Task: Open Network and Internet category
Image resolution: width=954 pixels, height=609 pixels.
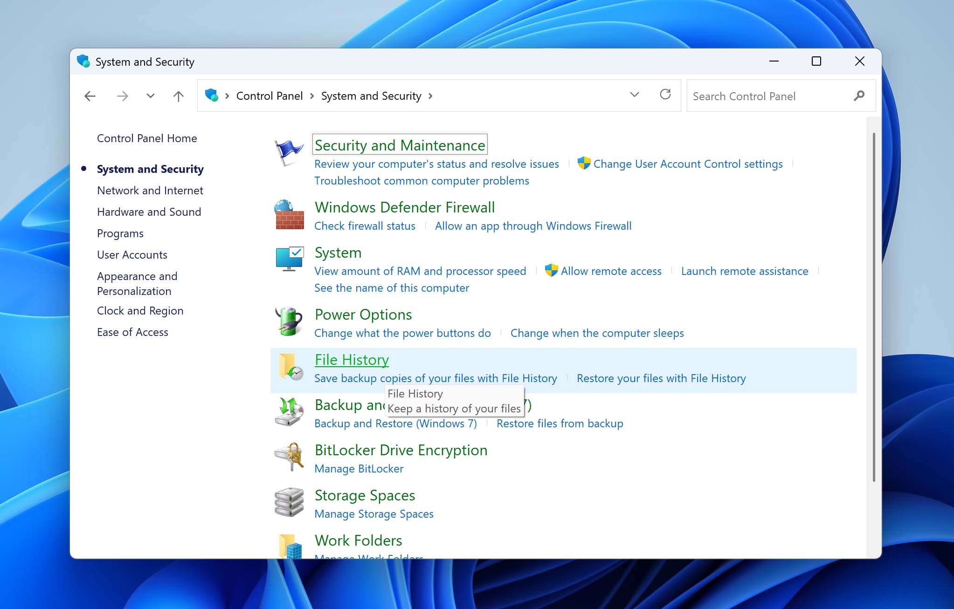Action: [150, 191]
